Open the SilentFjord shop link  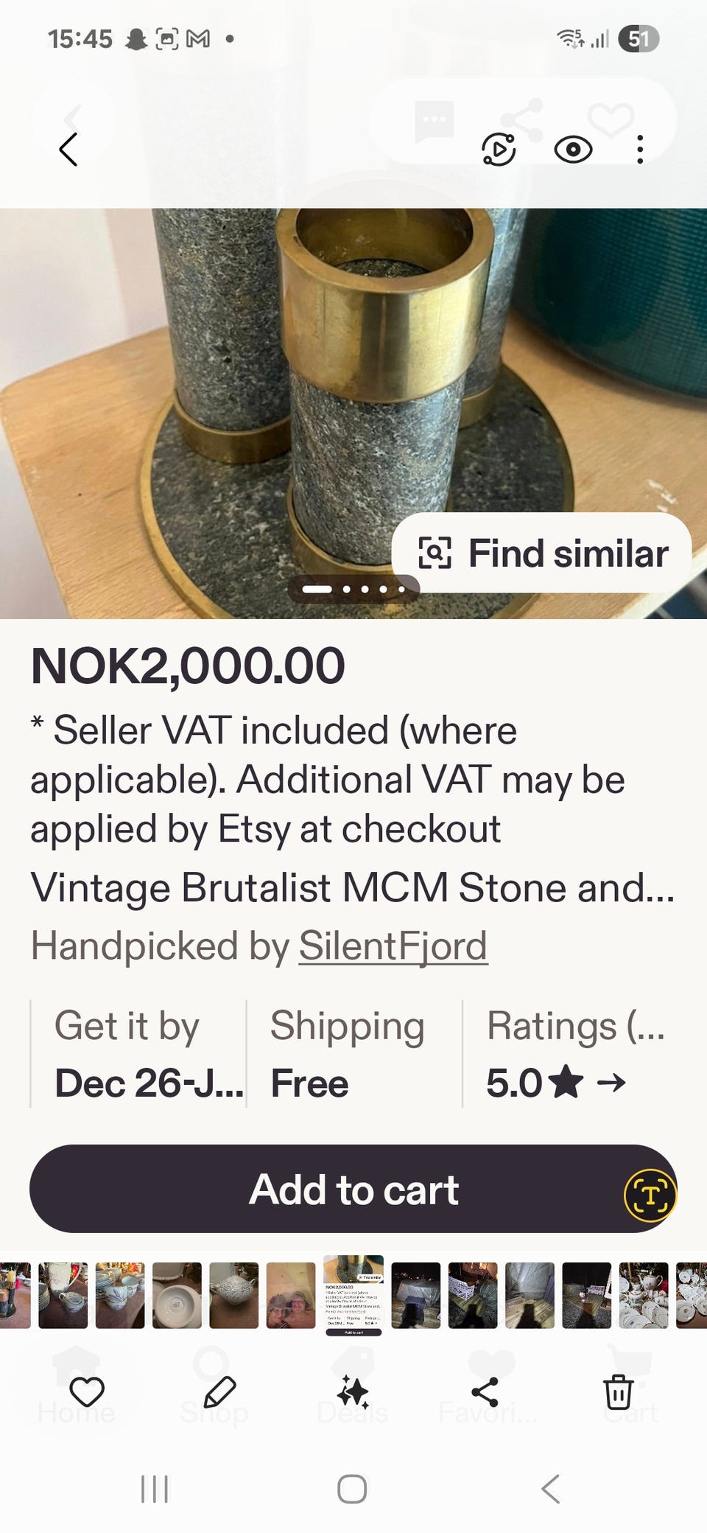click(x=393, y=946)
